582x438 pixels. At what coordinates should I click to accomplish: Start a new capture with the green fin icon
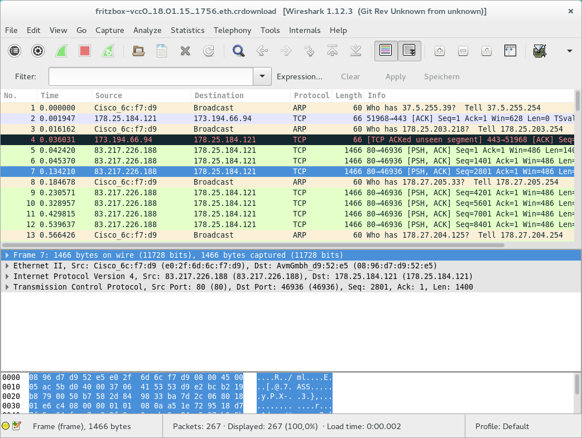tap(61, 51)
